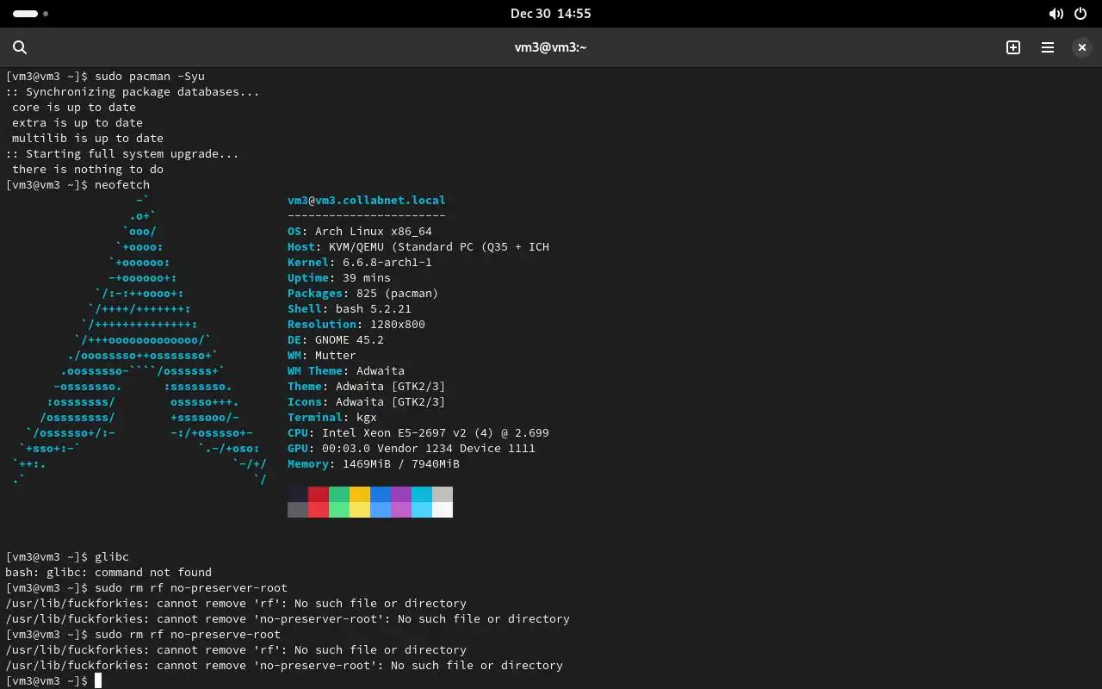1102x689 pixels.
Task: Click the 'Packages: 825 (pacman)' line
Action: point(363,294)
